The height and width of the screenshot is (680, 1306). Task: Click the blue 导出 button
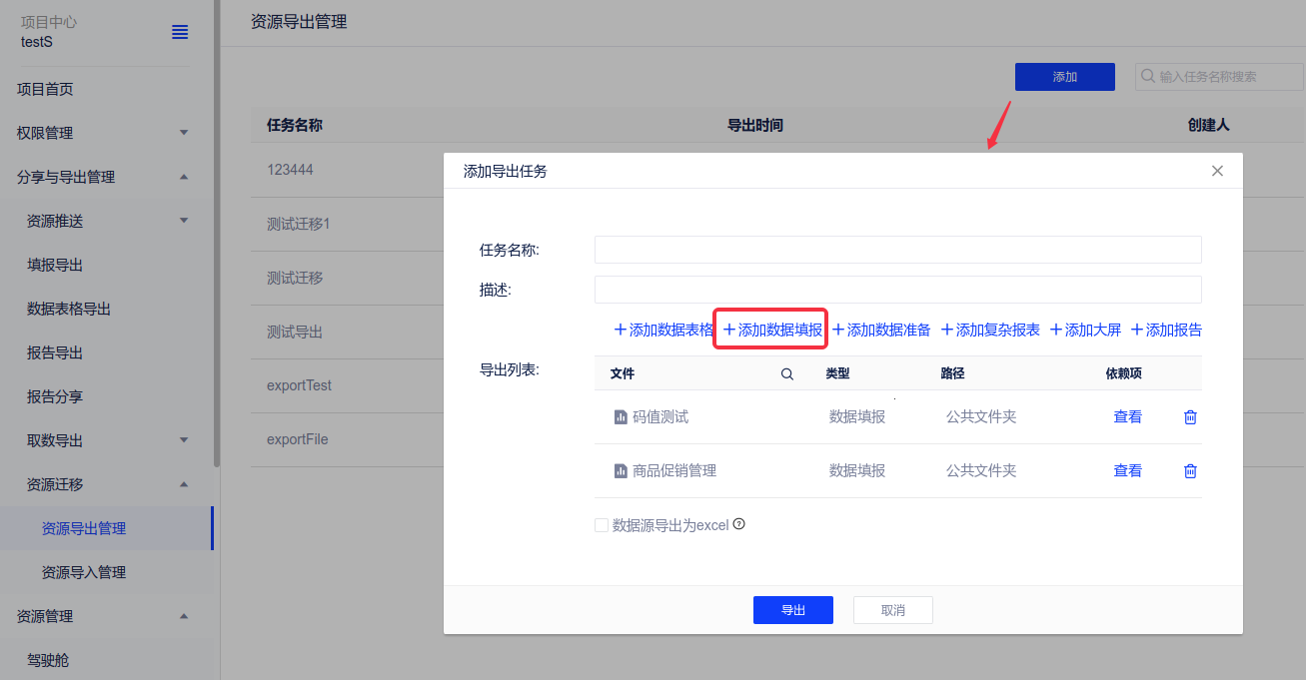click(x=792, y=610)
